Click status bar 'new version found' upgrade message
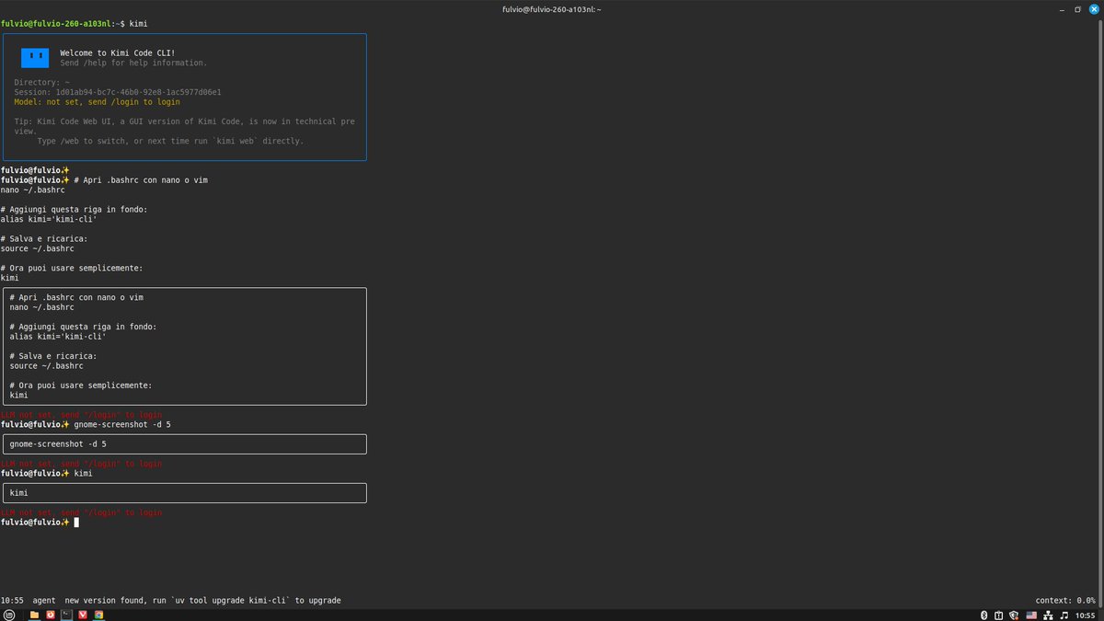This screenshot has height=621, width=1104. pyautogui.click(x=202, y=601)
